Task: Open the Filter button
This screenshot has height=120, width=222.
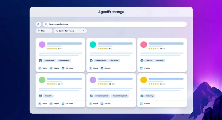Action: 44,31
